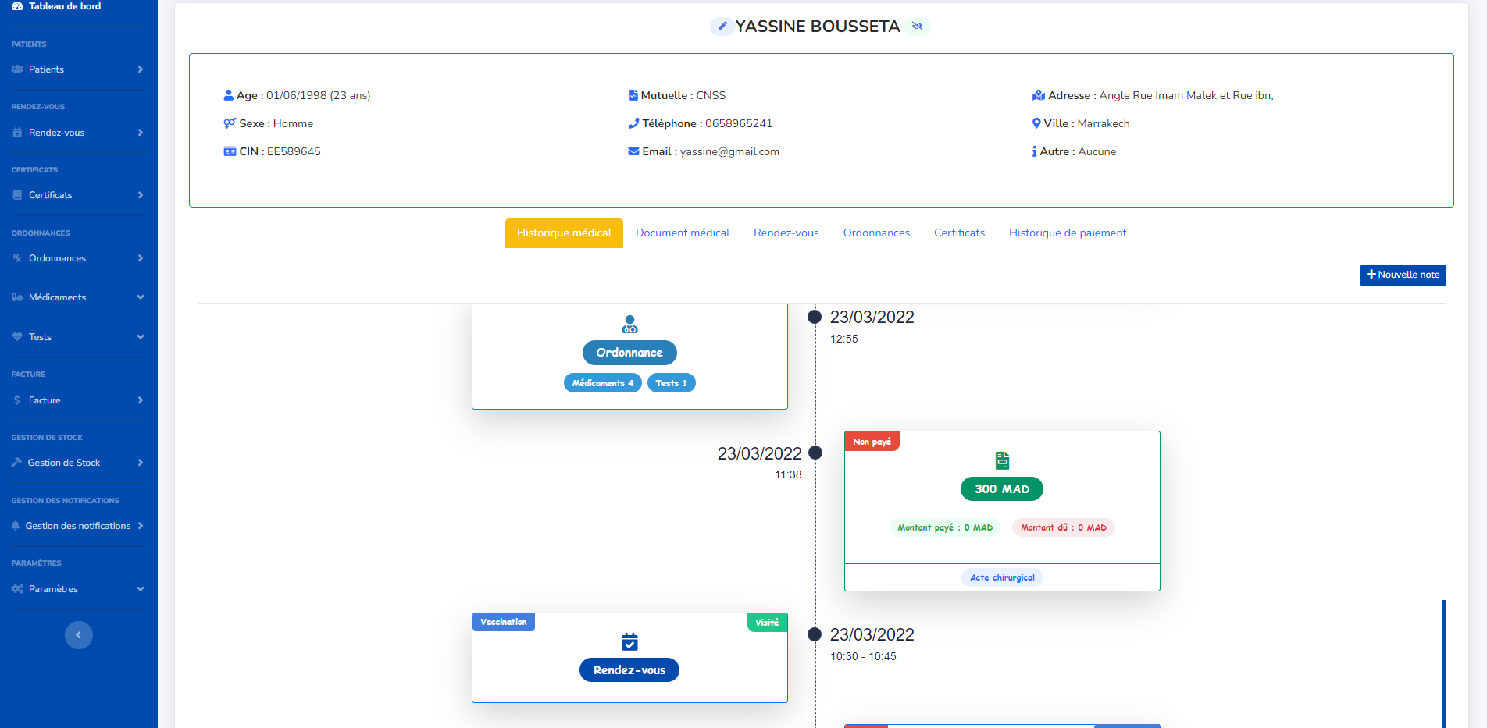Click the Nouvelle note button
The width and height of the screenshot is (1487, 728).
[x=1403, y=275]
